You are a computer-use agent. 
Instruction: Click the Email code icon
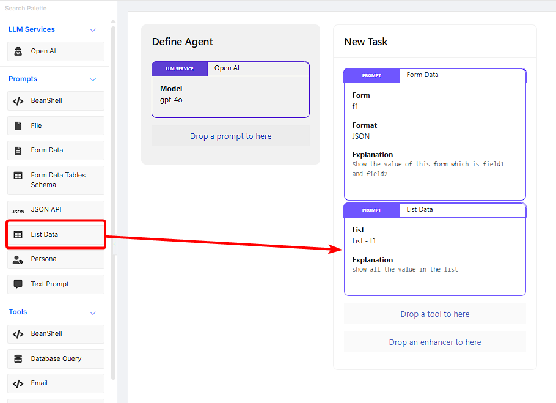pyautogui.click(x=18, y=384)
